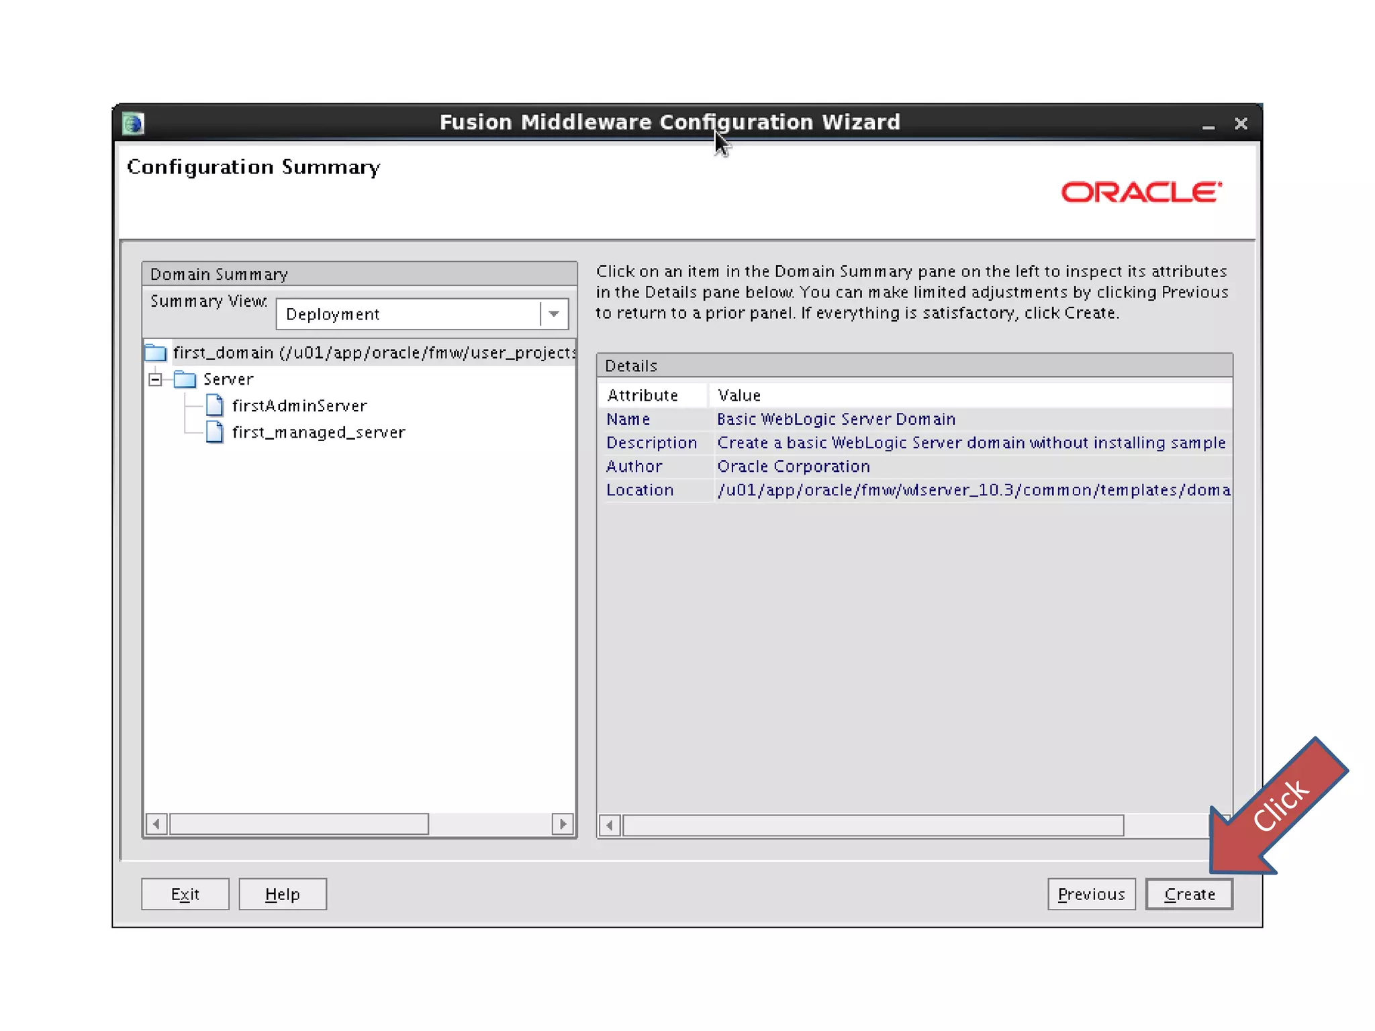Select first_managed_server tree label
The width and height of the screenshot is (1375, 1031).
[x=319, y=432]
